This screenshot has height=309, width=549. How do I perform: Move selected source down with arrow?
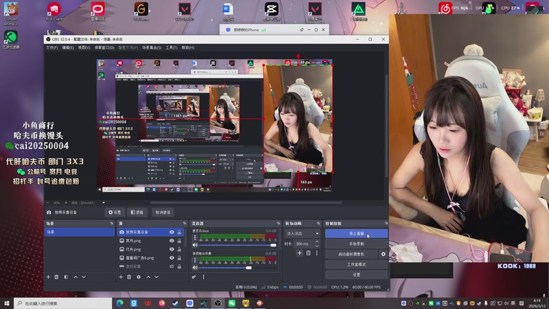156,277
